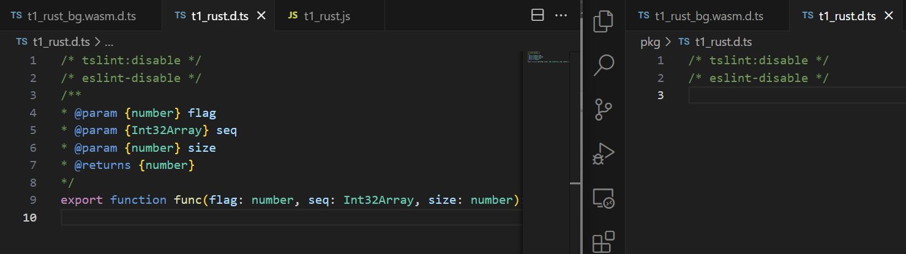Click the vertical scrollbar slider in left editor

coord(575,182)
